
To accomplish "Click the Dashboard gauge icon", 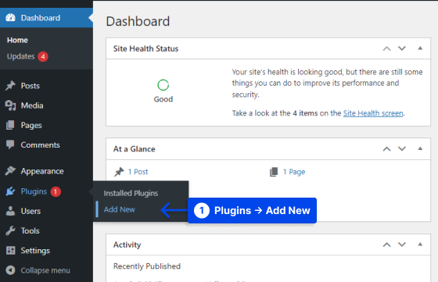I will pyautogui.click(x=11, y=17).
